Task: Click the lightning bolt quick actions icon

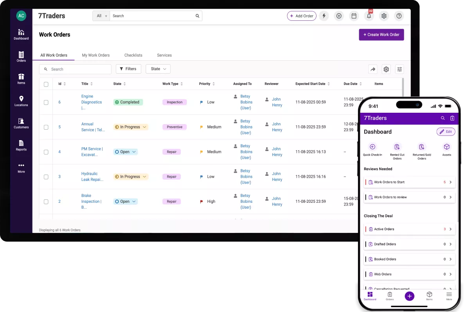Action: pos(324,16)
